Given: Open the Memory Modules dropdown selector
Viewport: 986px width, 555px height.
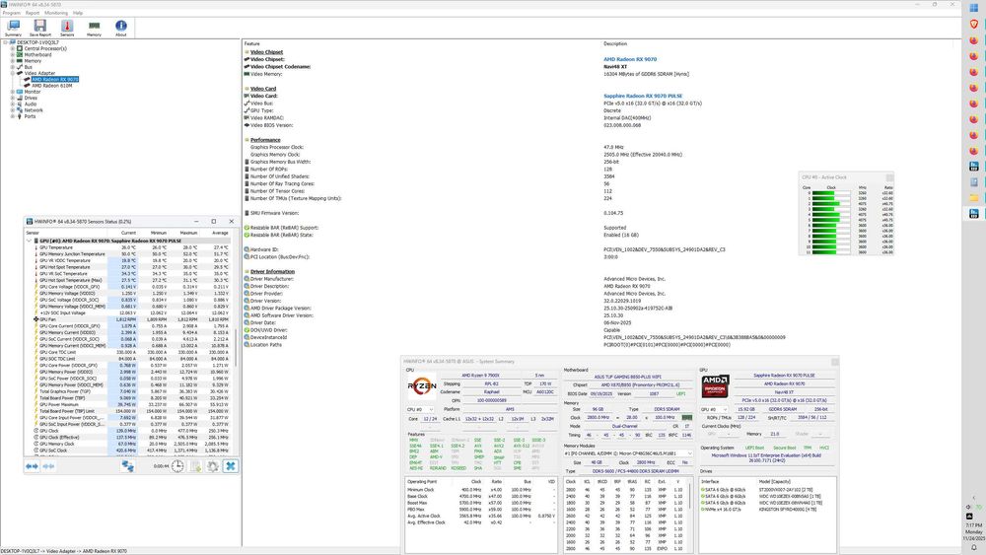Looking at the screenshot, I should tap(628, 453).
